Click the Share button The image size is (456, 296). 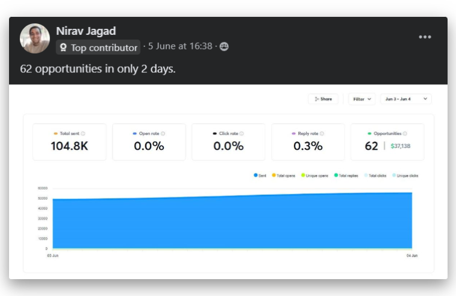tap(323, 99)
